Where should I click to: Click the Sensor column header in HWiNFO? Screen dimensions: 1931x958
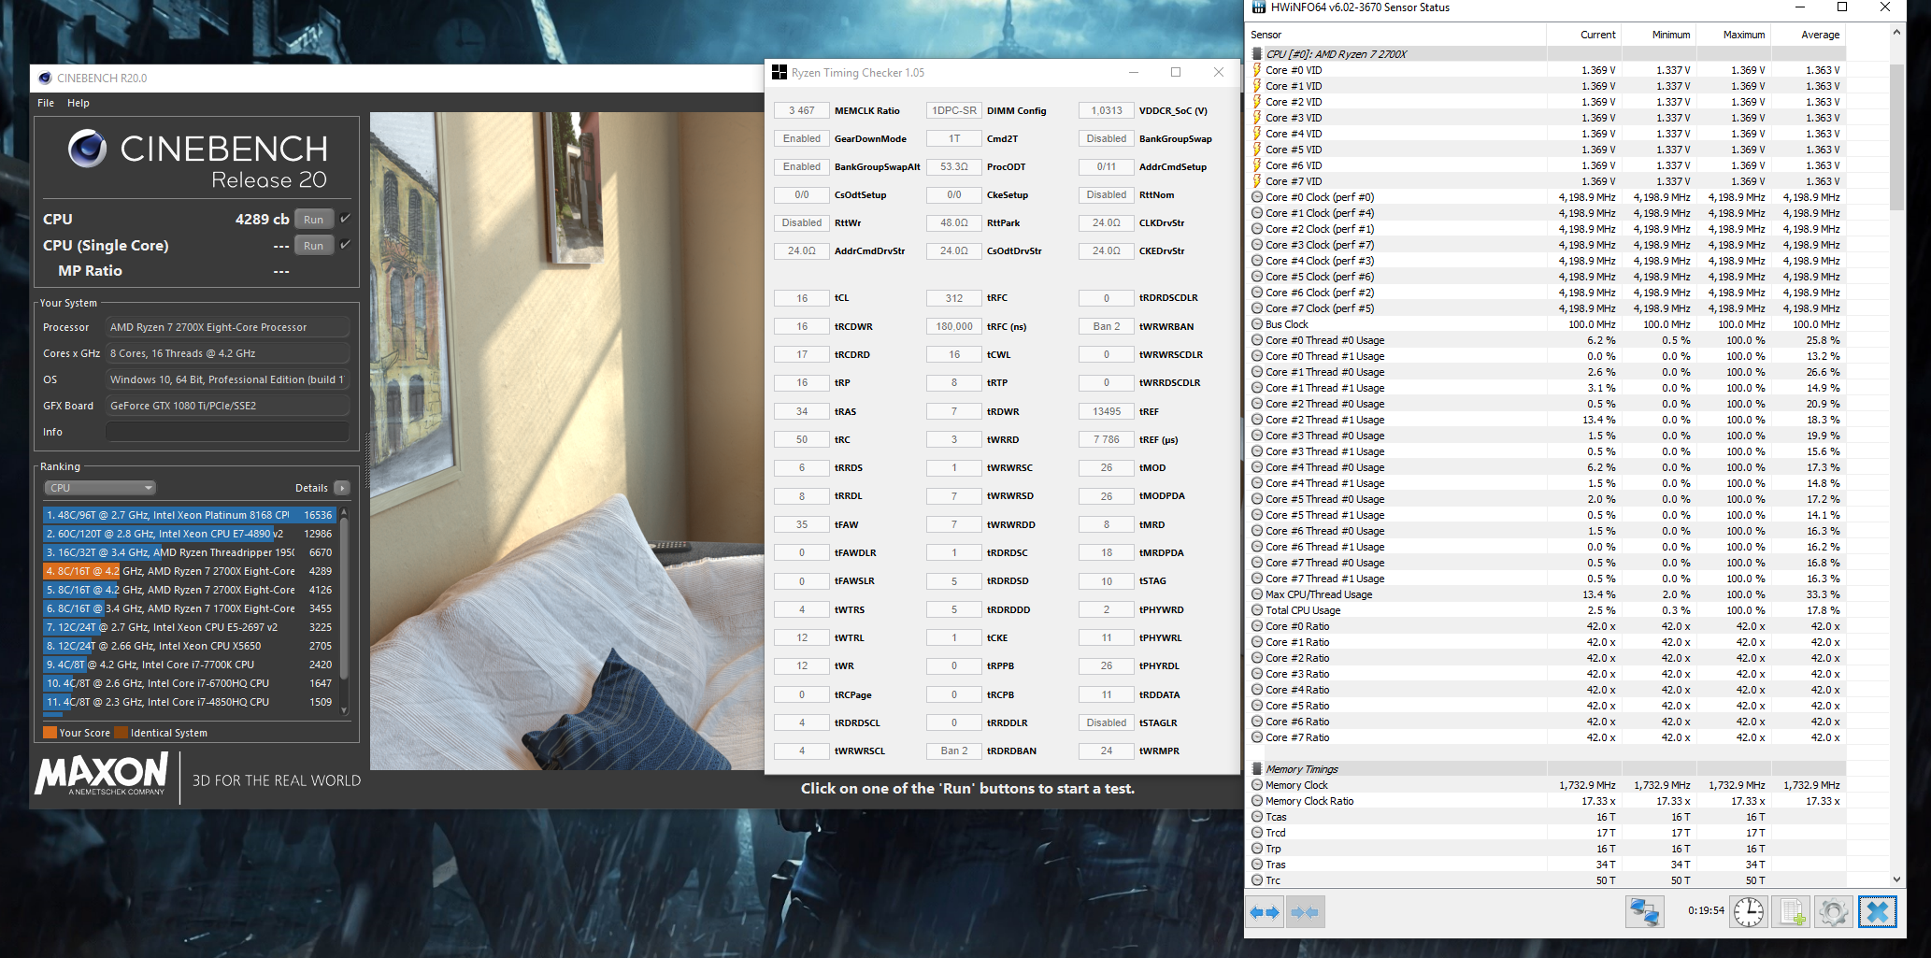(x=1397, y=35)
